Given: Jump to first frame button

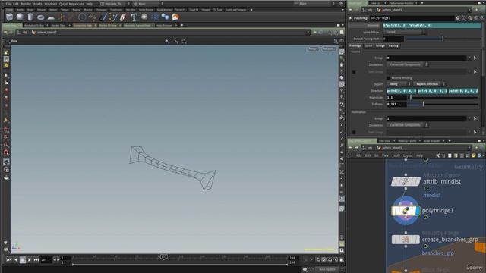Looking at the screenshot, I should tap(9, 260).
